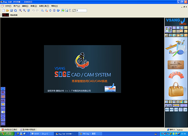
Task: Click the 工艺 button in the right panel
Action: (176, 110)
